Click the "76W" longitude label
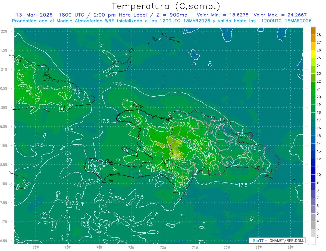The height and width of the screenshot is (251, 326). coord(36,247)
